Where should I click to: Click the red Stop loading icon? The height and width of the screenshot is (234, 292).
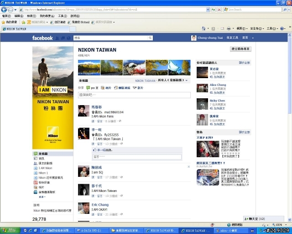tap(219, 10)
